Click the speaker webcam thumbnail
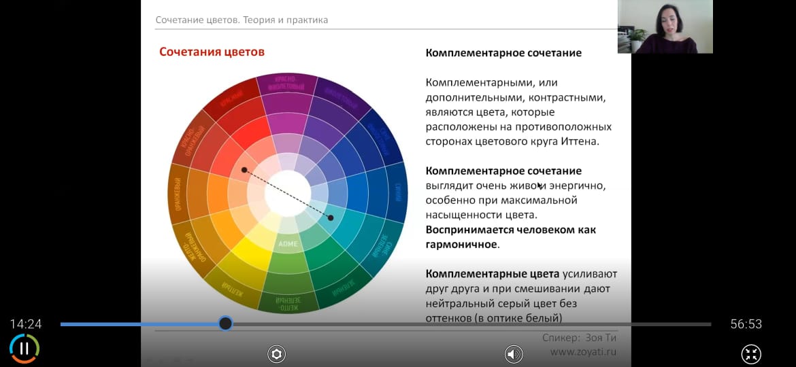Viewport: 796px width, 367px height. coord(665,27)
